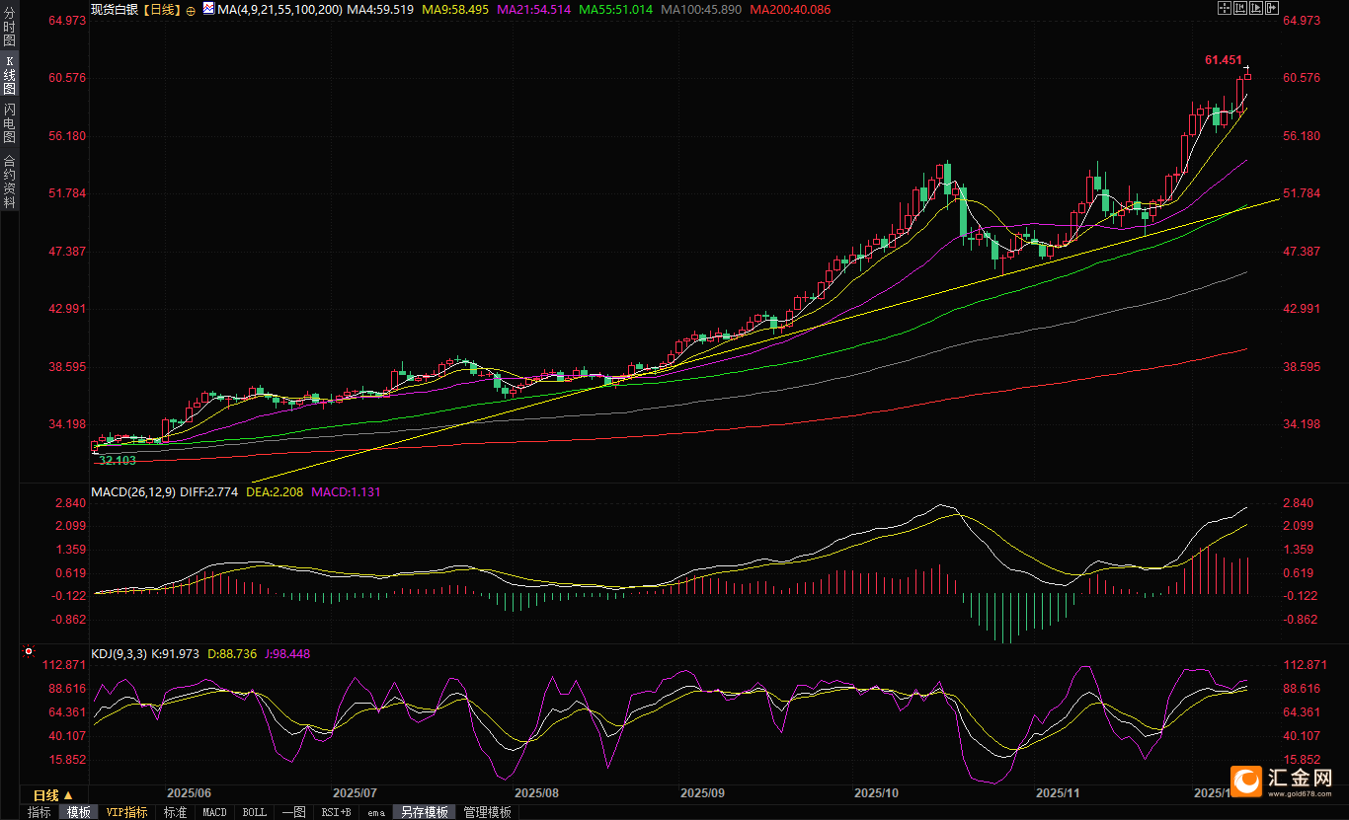Click the MA55:51.014 value
1349x820 pixels.
[x=615, y=10]
